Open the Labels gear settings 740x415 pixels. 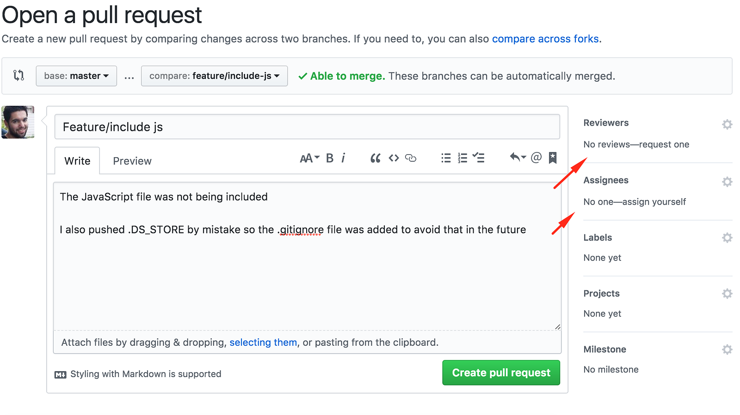727,238
